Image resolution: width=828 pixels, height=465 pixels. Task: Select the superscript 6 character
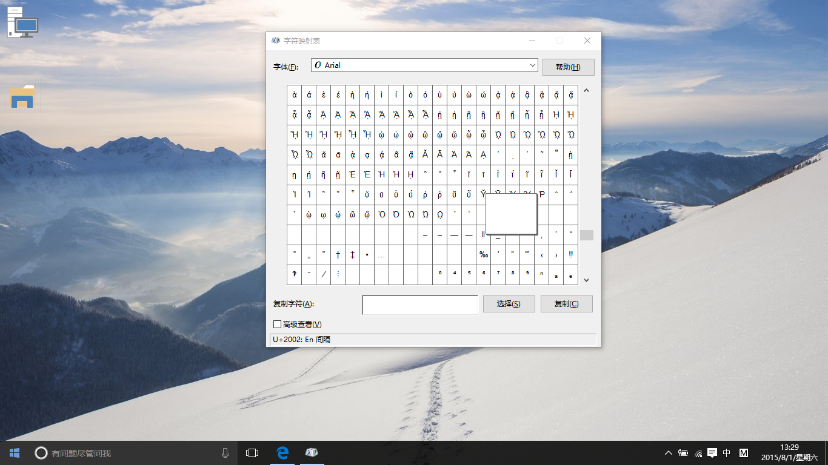click(x=484, y=275)
